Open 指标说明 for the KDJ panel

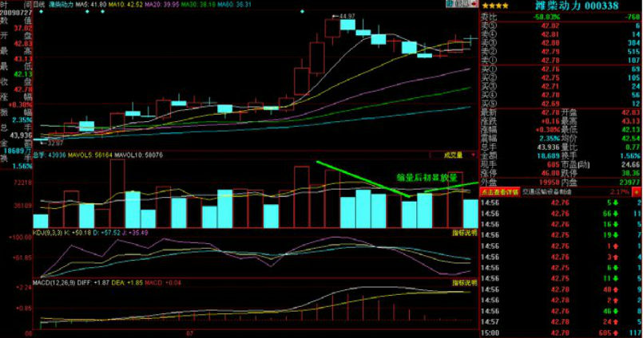point(465,233)
